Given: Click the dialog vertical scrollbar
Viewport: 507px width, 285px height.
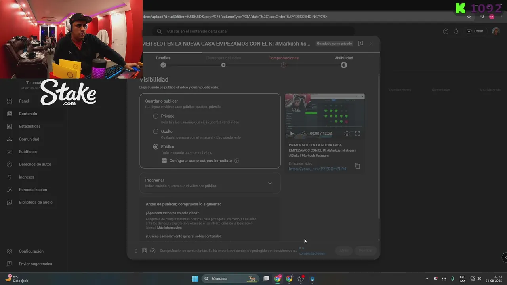Looking at the screenshot, I should [379, 146].
